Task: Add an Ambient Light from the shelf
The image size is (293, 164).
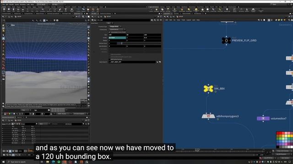Action: tap(227, 10)
